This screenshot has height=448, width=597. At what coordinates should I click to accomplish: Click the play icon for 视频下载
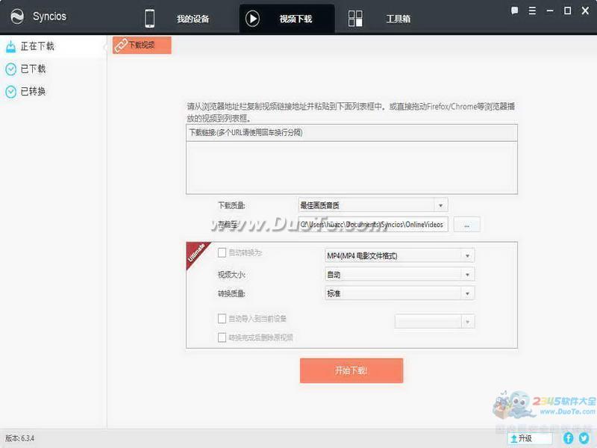[x=252, y=18]
